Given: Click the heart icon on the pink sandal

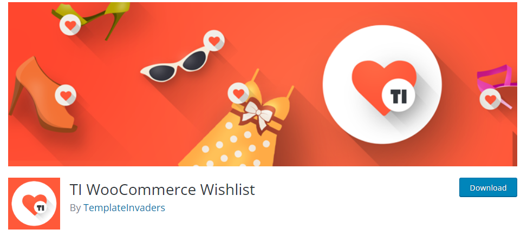Looking at the screenshot, I should (490, 99).
